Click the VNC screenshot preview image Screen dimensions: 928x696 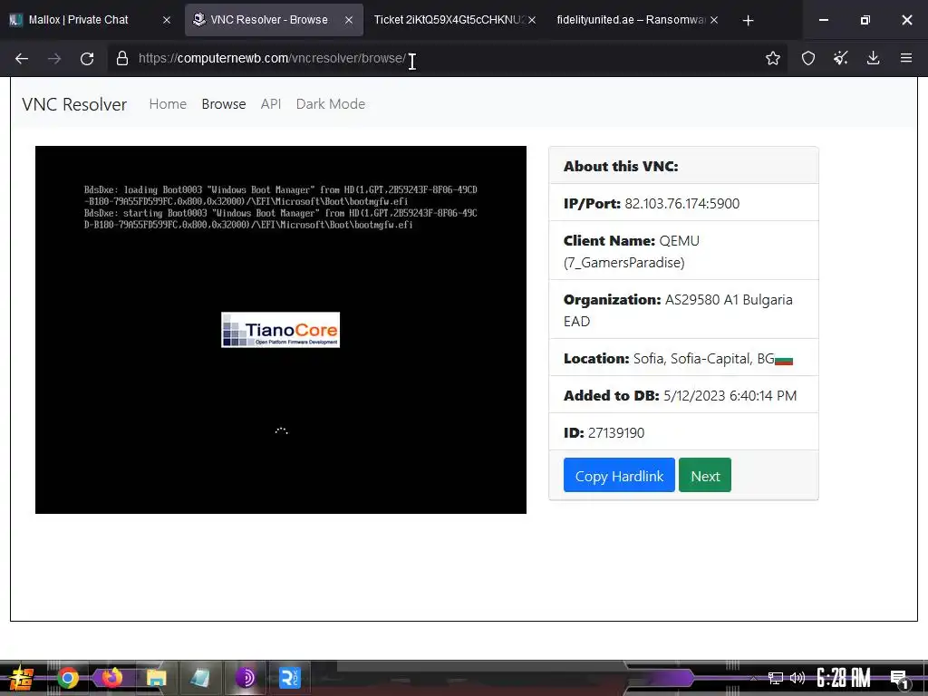tap(281, 330)
